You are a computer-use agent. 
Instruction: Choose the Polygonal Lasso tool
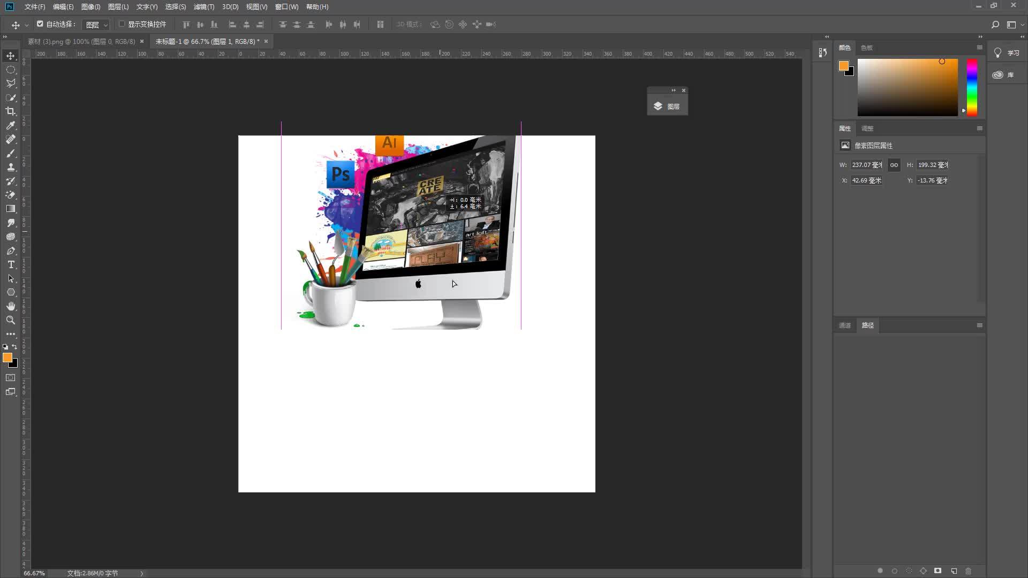coord(11,83)
